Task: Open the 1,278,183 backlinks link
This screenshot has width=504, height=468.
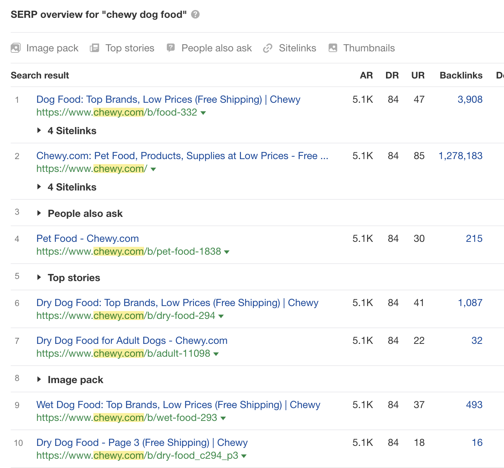Action: click(x=461, y=156)
